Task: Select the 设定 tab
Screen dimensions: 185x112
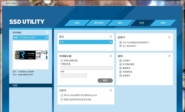Action: [142, 23]
